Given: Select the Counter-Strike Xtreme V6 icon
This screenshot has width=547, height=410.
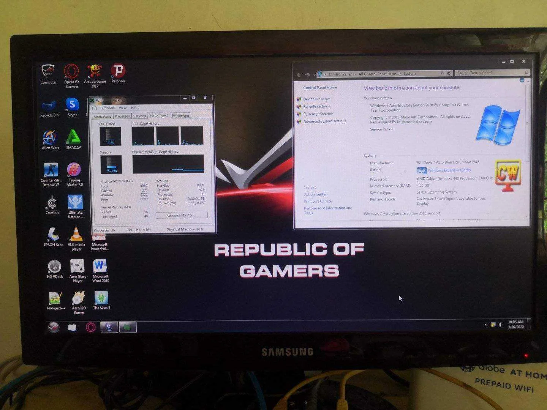Looking at the screenshot, I should point(51,175).
